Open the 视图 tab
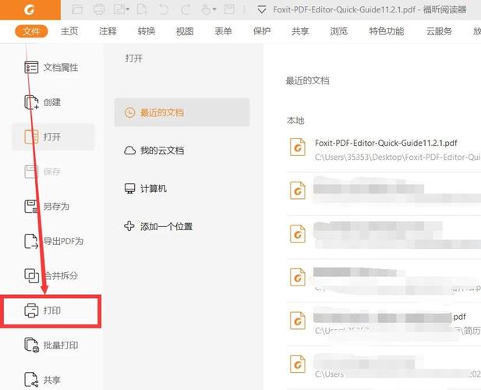Screen dimensions: 481x390 tap(185, 31)
